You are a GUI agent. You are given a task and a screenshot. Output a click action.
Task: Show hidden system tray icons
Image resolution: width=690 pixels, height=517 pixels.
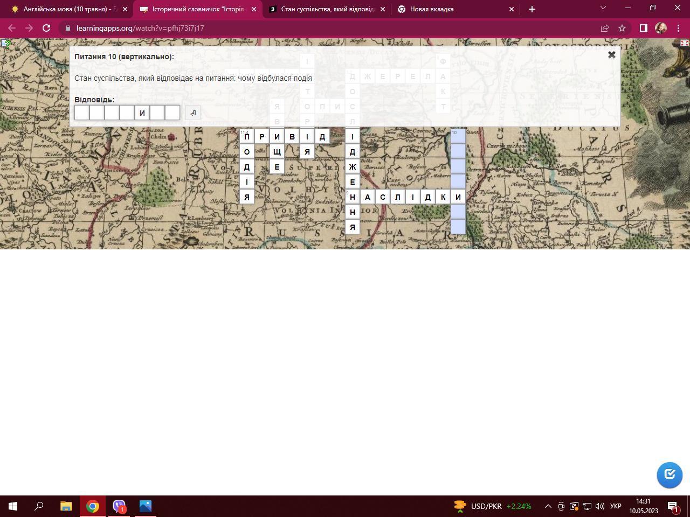[548, 506]
